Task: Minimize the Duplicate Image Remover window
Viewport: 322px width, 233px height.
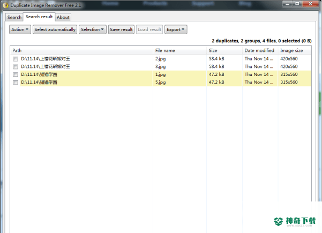Action: point(287,4)
